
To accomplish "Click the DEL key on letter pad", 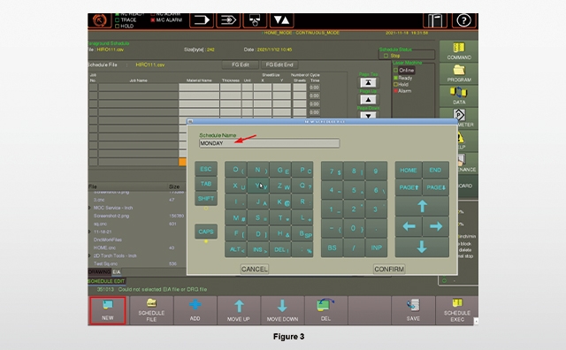I will (280, 249).
